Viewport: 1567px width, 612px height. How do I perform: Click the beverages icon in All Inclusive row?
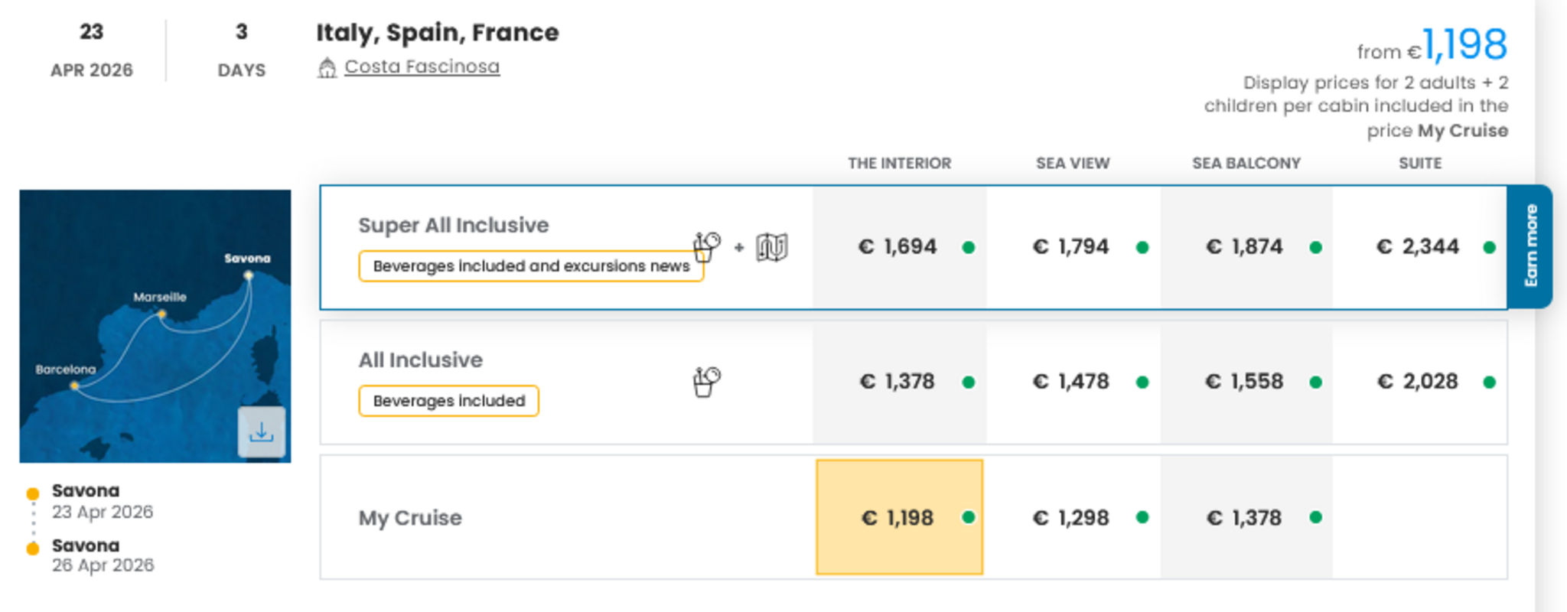[x=707, y=381]
